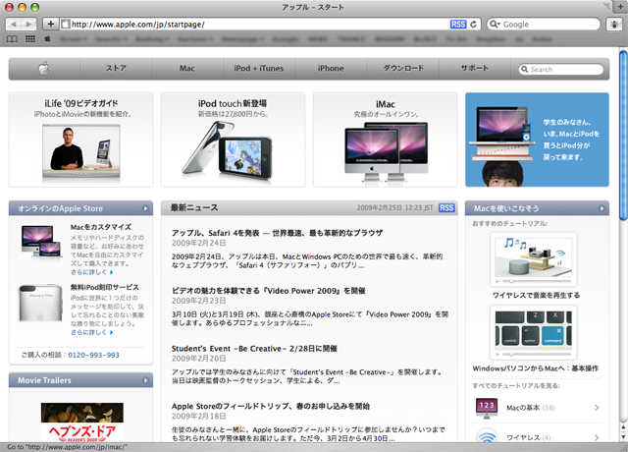Open the Video Power 2009 news headline

click(x=268, y=291)
